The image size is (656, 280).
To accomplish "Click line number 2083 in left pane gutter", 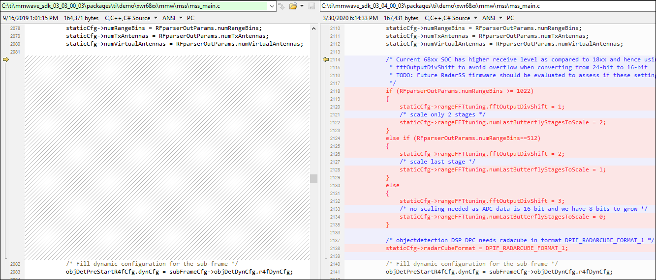I will 15,272.
